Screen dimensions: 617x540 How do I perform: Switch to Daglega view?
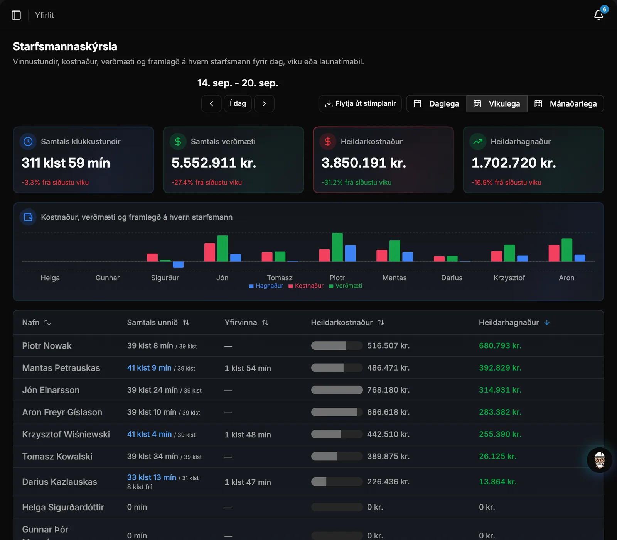point(436,103)
